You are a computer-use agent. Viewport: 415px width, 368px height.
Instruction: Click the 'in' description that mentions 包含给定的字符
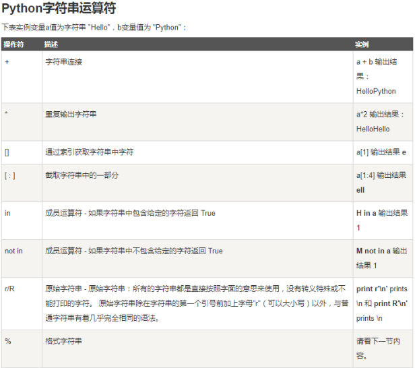[130, 213]
